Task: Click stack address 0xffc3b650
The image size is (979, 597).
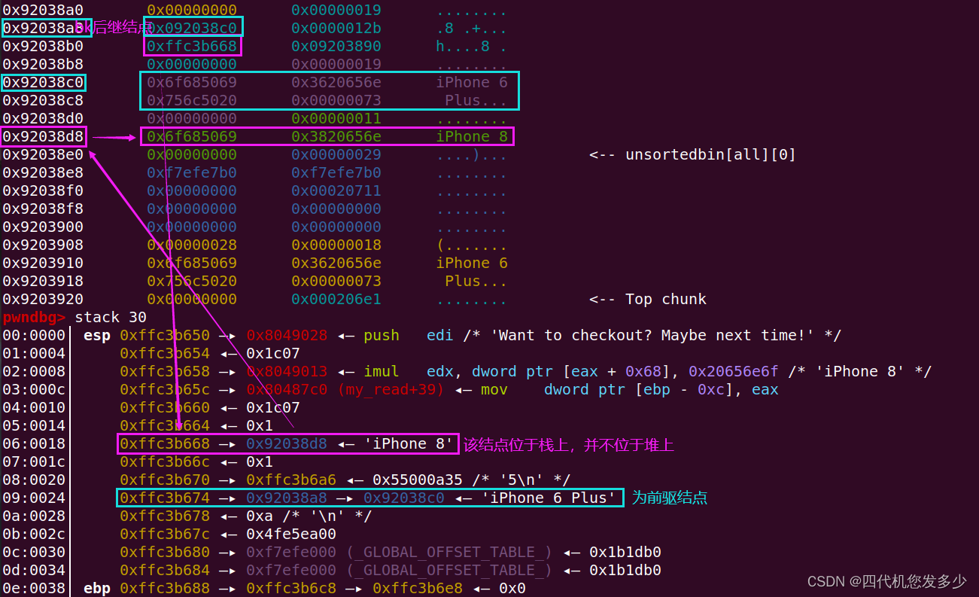Action: (x=165, y=335)
